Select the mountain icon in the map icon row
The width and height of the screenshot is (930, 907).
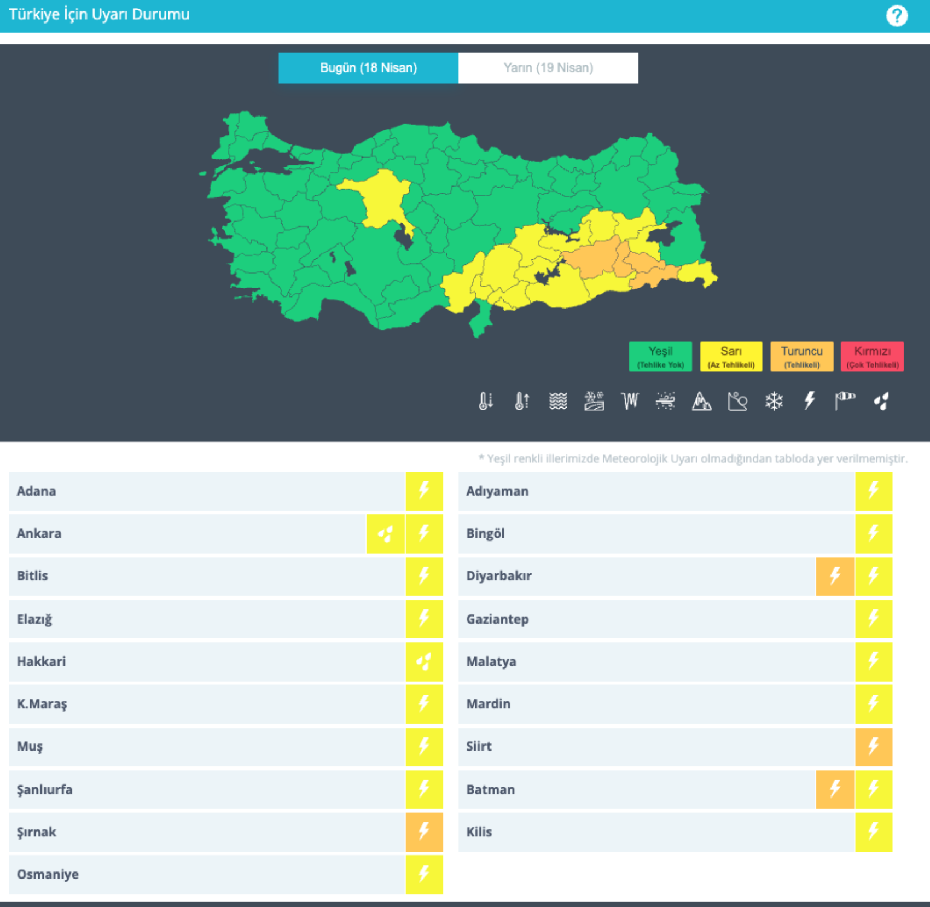tap(701, 401)
